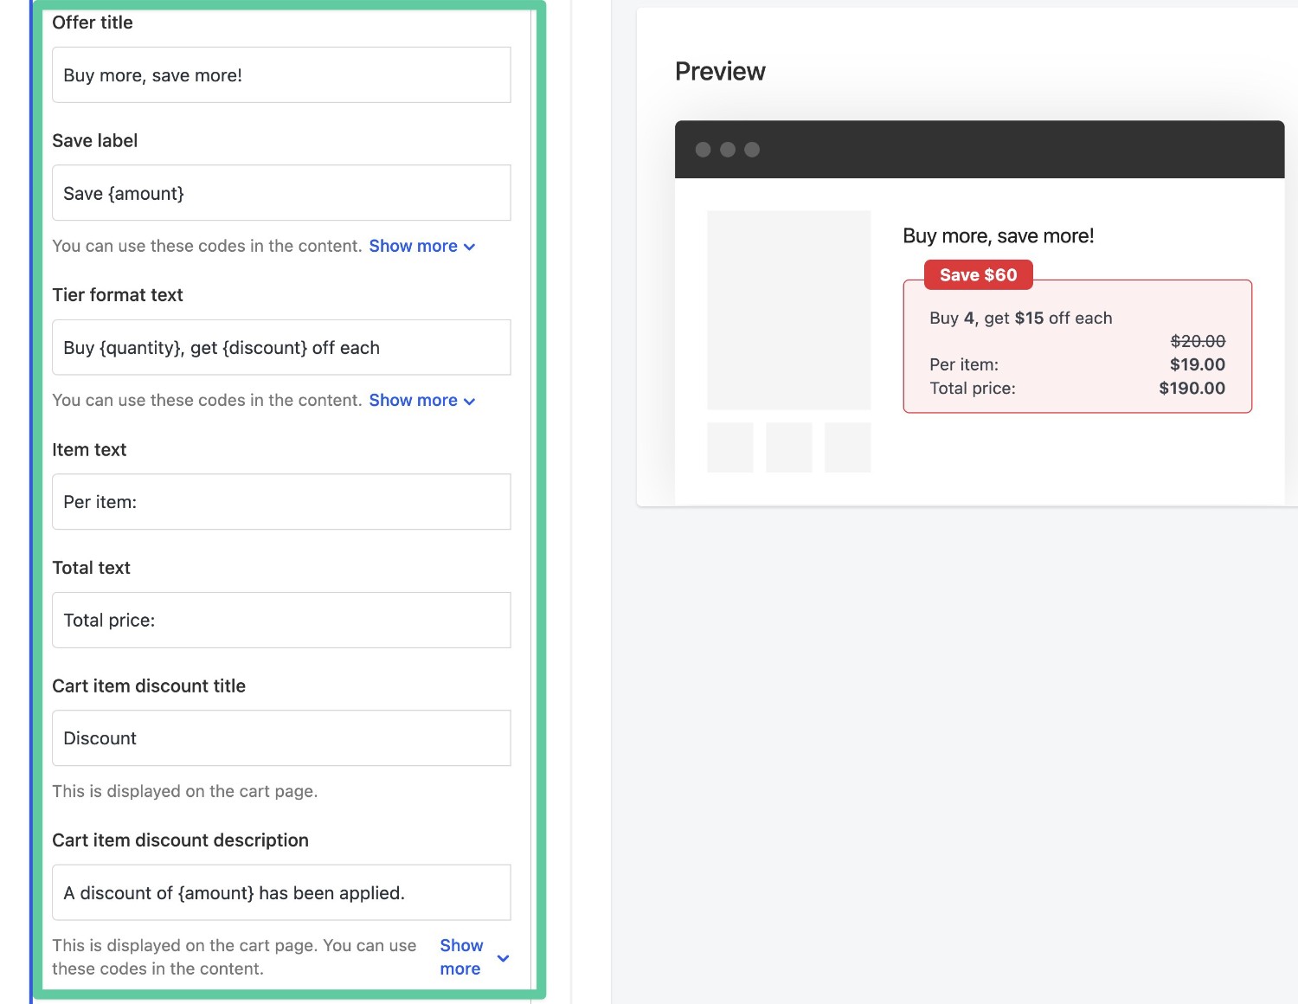
Task: Click the middle small product thumbnail
Action: [x=789, y=447]
